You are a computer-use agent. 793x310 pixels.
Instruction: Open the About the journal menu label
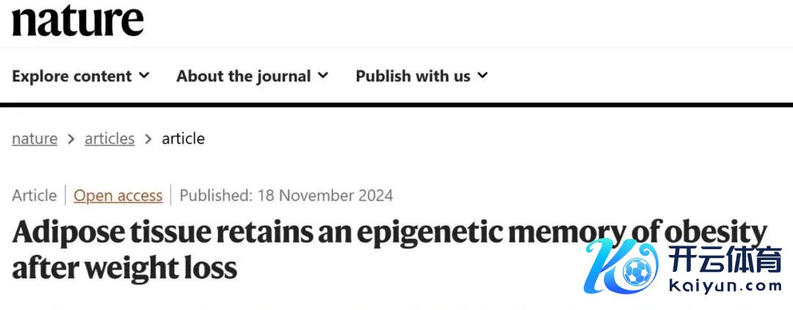(x=244, y=76)
